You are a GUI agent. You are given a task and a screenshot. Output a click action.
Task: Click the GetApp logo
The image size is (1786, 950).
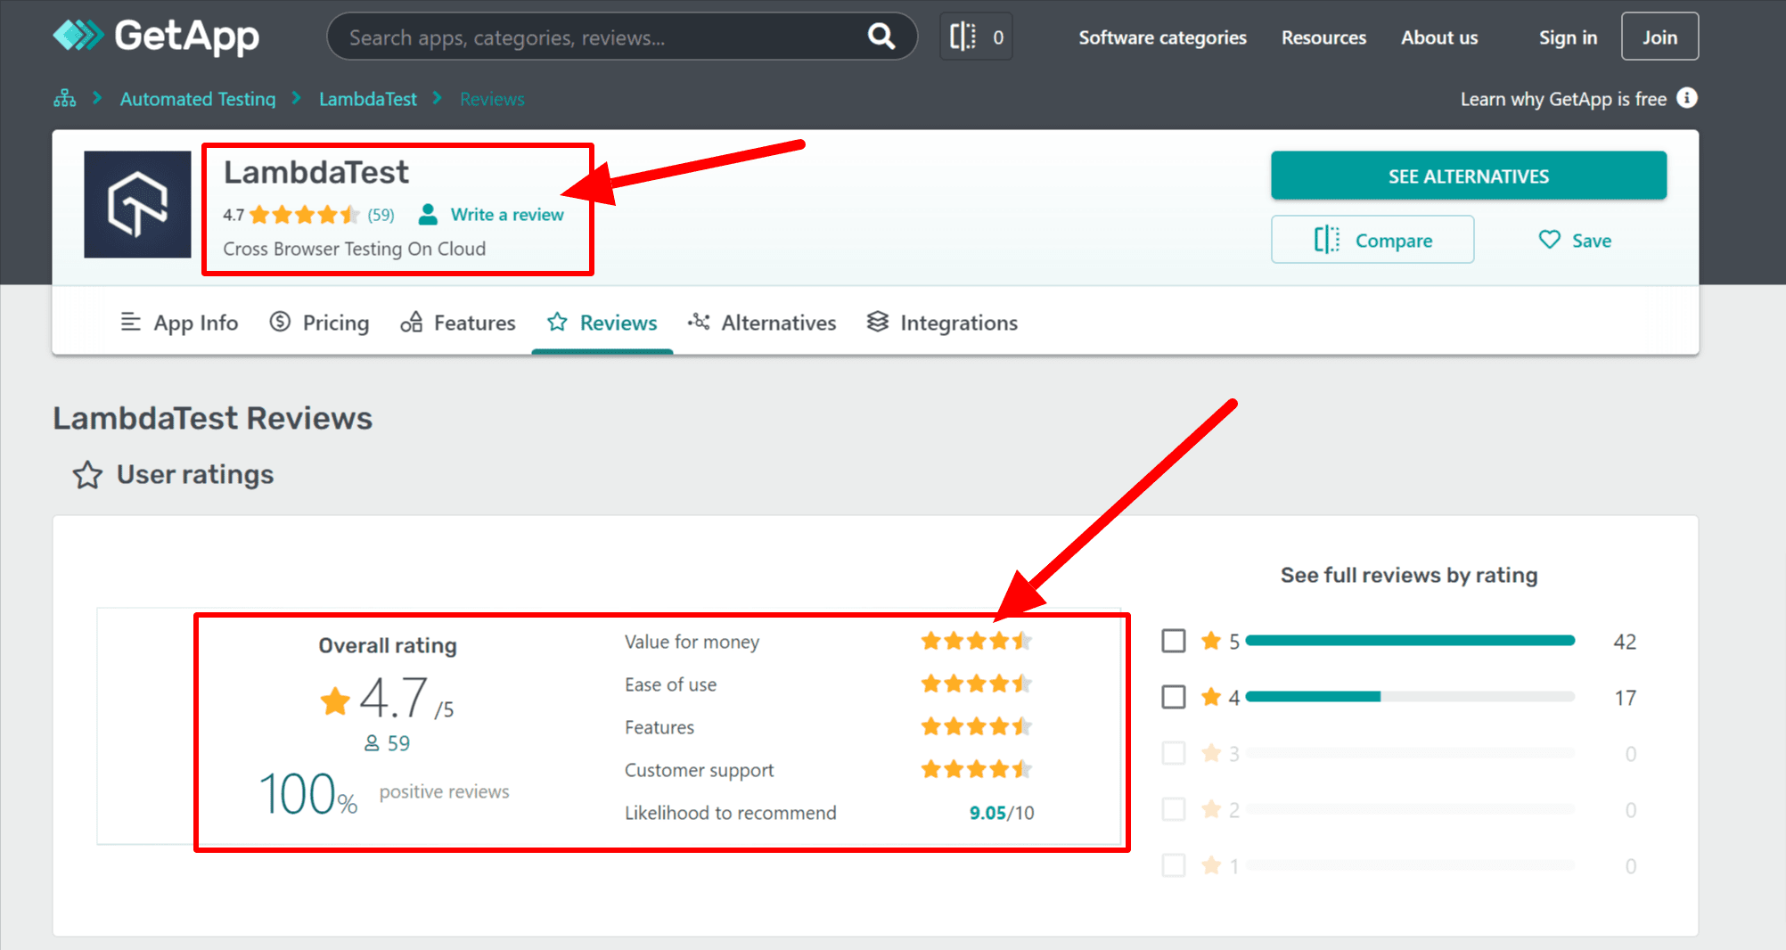156,36
